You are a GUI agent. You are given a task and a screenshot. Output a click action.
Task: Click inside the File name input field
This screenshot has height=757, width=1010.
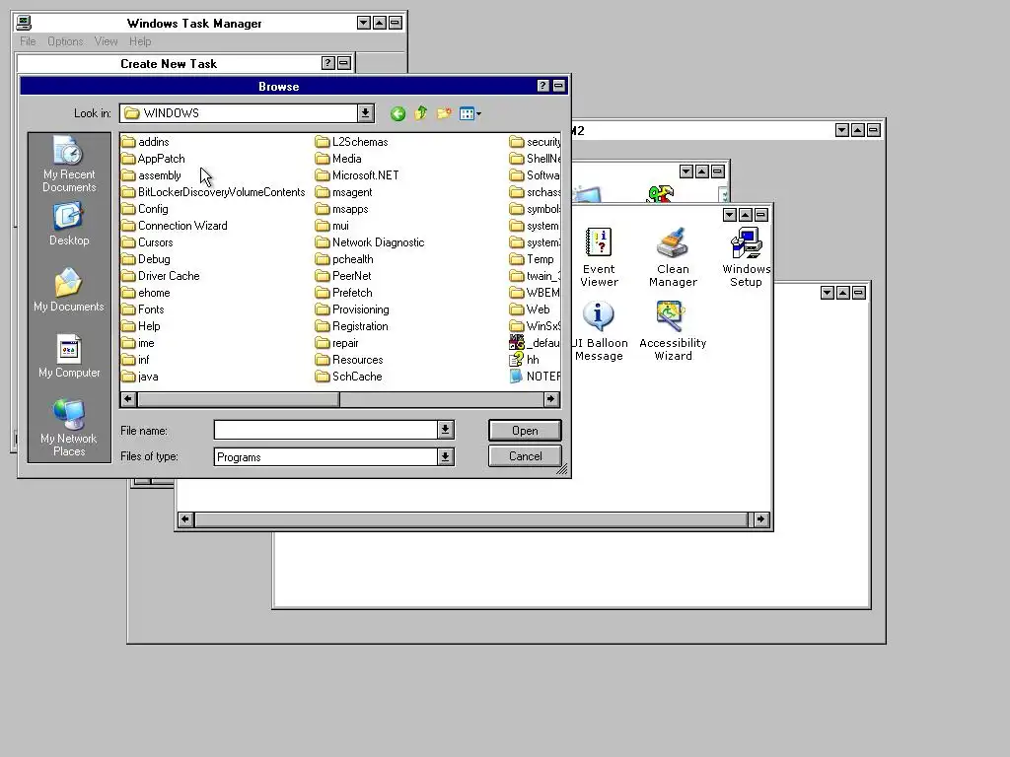coord(325,430)
